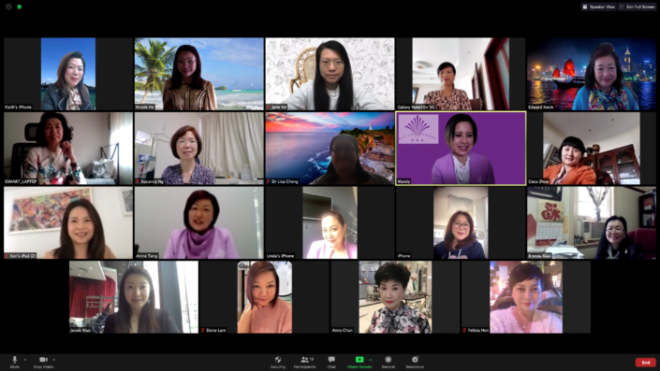Select Edward Kwok's video tile
This screenshot has height=371, width=660.
(592, 74)
